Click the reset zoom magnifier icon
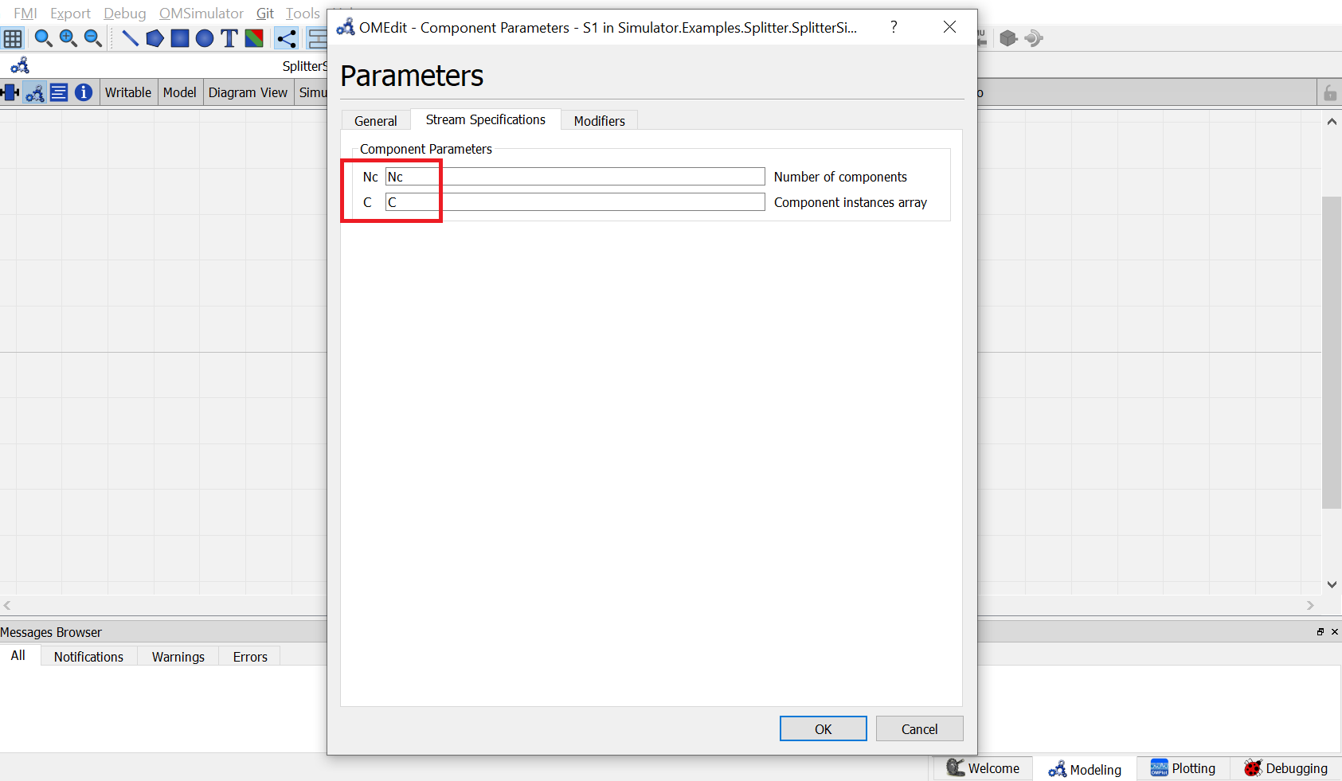The width and height of the screenshot is (1342, 781). click(x=43, y=38)
